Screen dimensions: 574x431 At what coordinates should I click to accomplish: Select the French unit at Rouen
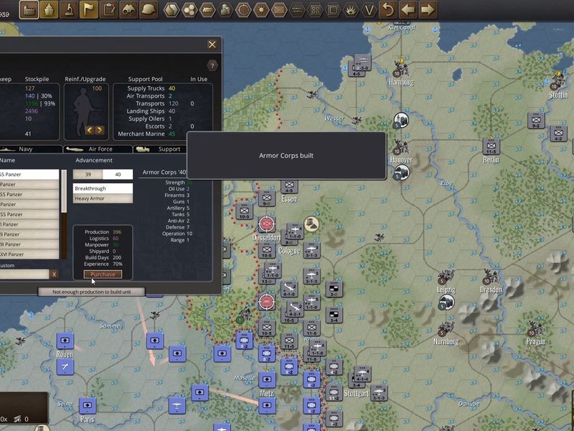point(65,340)
